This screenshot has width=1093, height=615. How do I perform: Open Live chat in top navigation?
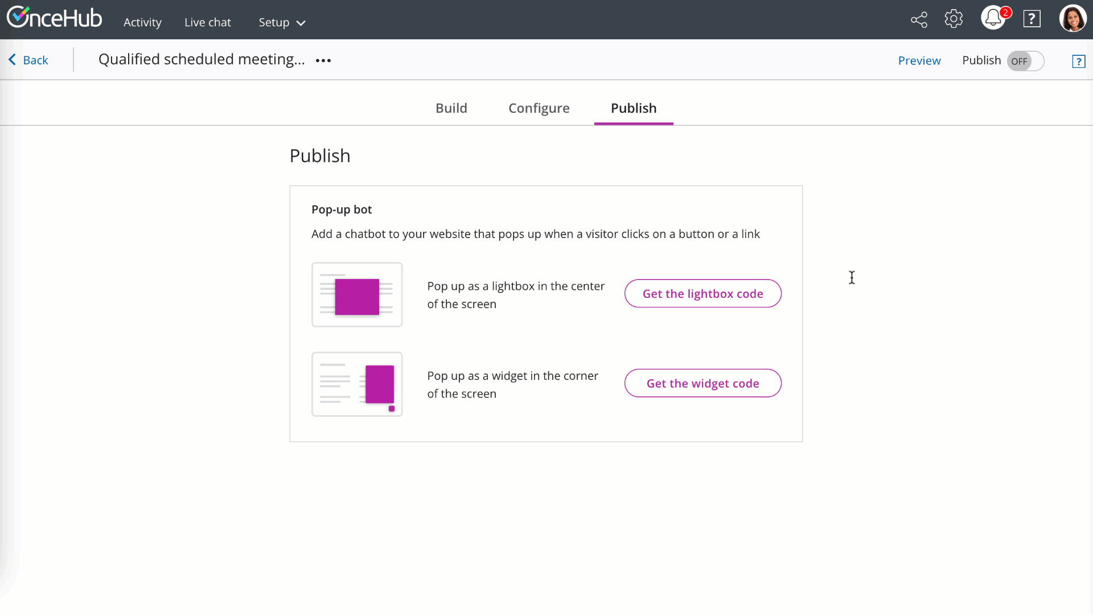[207, 22]
